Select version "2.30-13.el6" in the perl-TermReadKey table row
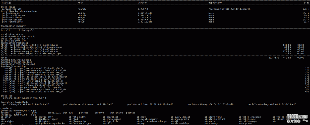Image resolution: width=310 pixels, height=125 pixels. click(x=145, y=22)
